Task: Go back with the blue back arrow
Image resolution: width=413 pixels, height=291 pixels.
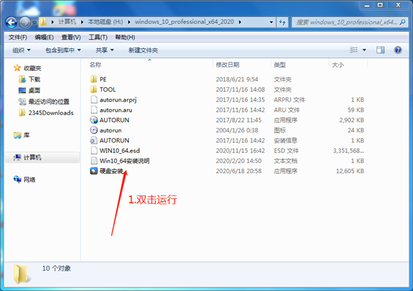Action: (11, 23)
